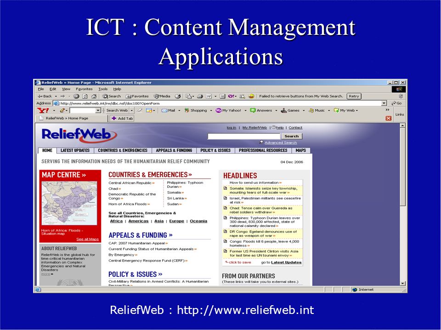The image size is (441, 330).
Task: Click the Retry button
Action: tap(354, 96)
